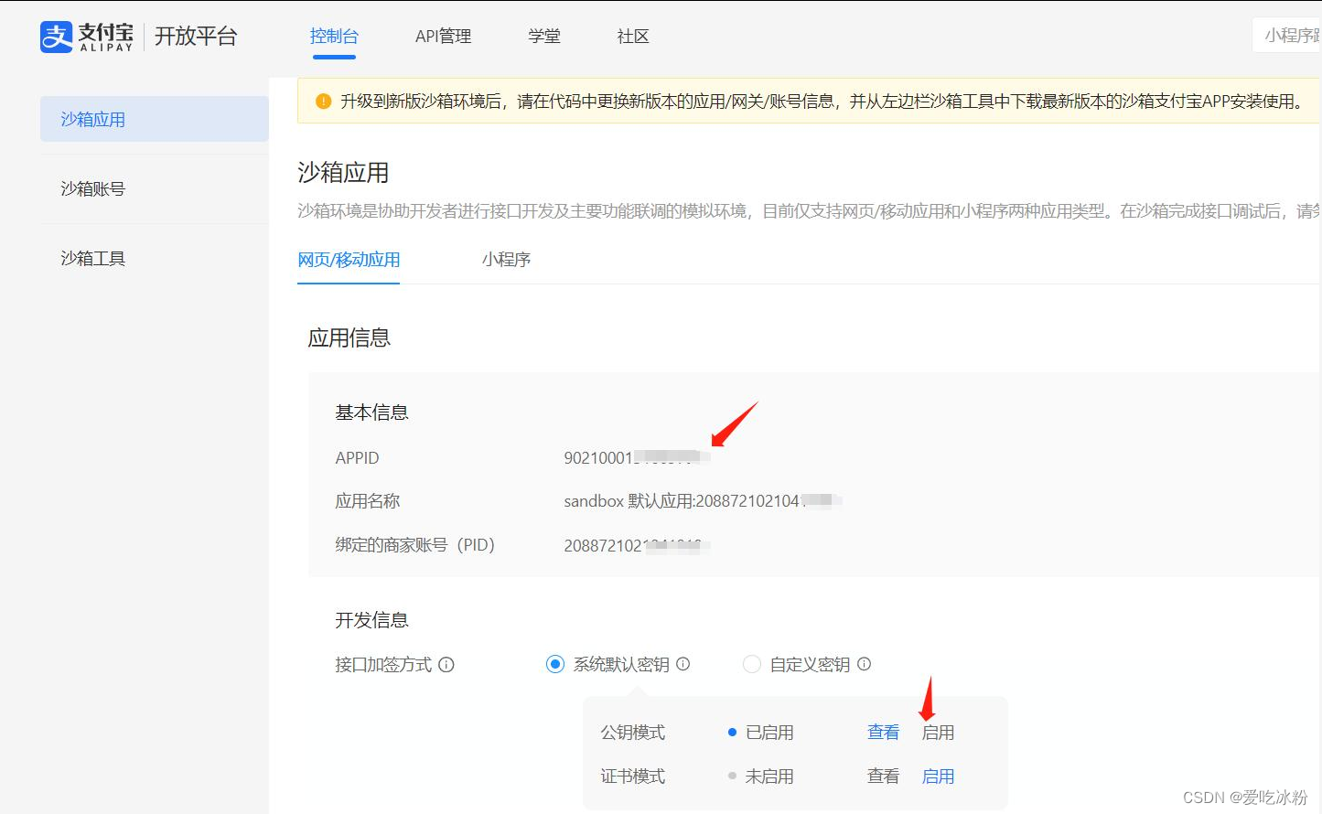The image size is (1322, 814).
Task: Click the 沙箱环境 description paragraph
Action: point(810,211)
